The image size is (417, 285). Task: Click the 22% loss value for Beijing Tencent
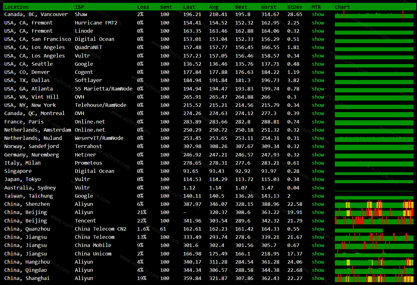[x=142, y=221]
